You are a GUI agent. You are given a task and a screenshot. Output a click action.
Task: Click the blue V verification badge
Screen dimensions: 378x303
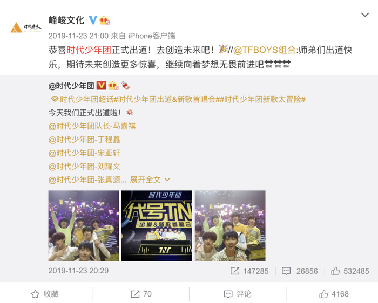(x=93, y=20)
